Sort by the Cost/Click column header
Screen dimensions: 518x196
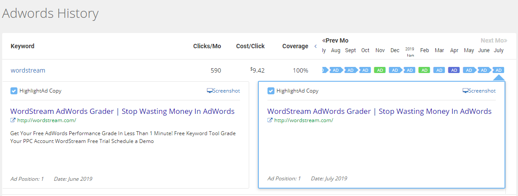251,46
